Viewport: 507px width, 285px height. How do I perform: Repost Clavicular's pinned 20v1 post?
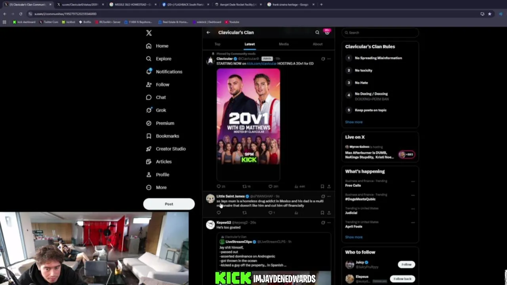(x=244, y=186)
